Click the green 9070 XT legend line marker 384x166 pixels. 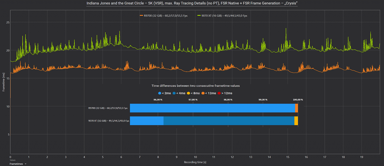pyautogui.click(x=199, y=16)
